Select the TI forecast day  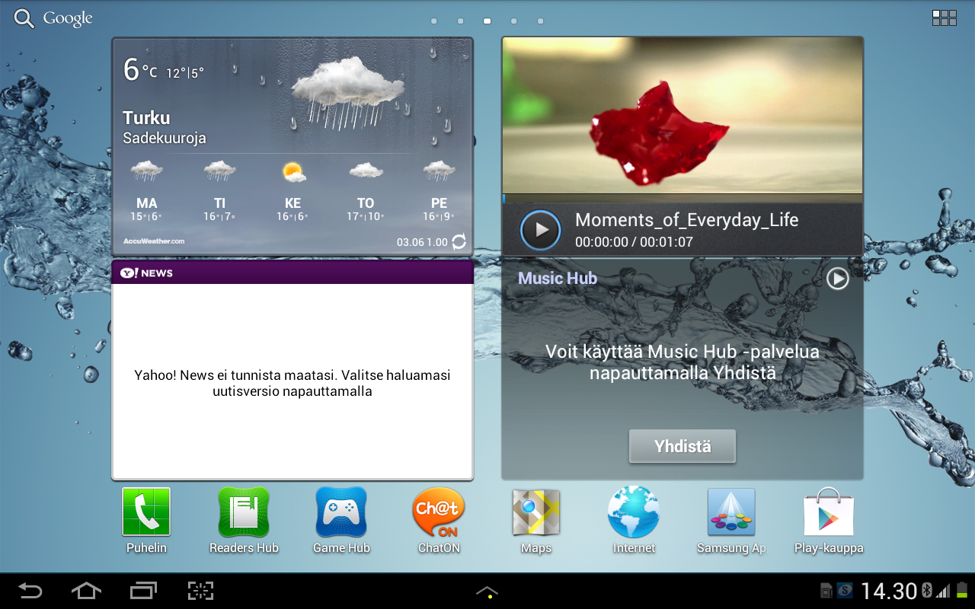point(219,190)
